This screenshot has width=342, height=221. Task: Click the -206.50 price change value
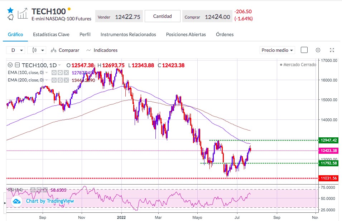(x=243, y=11)
